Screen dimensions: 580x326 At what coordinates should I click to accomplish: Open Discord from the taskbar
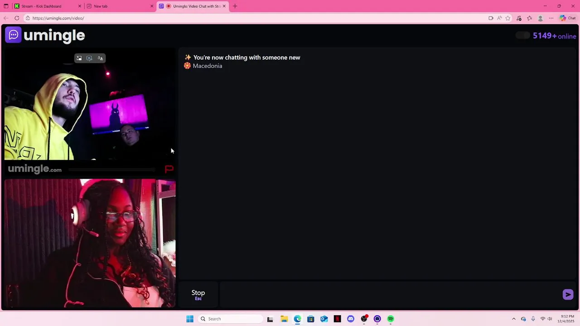[x=350, y=319]
